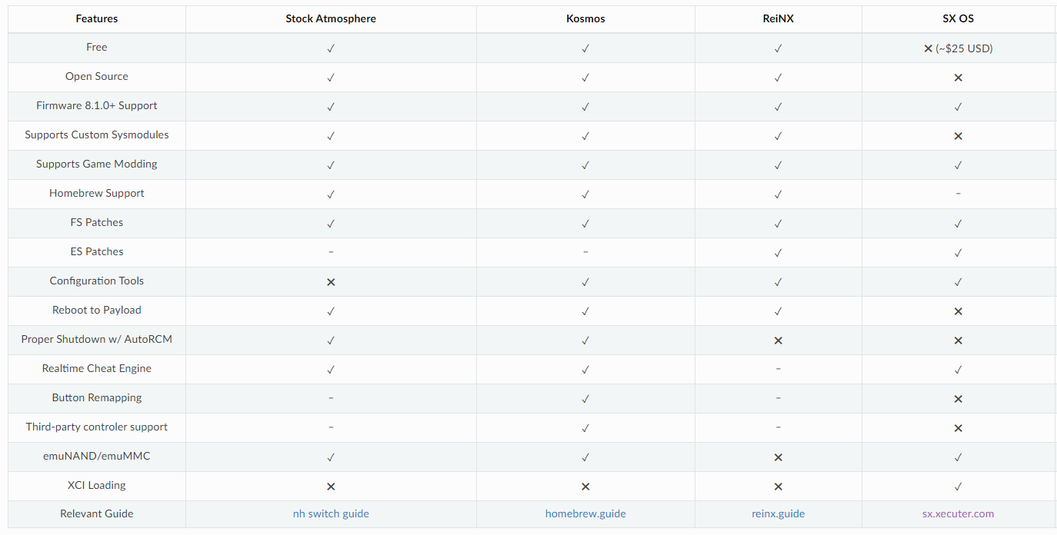The height and width of the screenshot is (535, 1057).
Task: Click Stock Atmosphere checkmark for Free
Action: (x=331, y=48)
